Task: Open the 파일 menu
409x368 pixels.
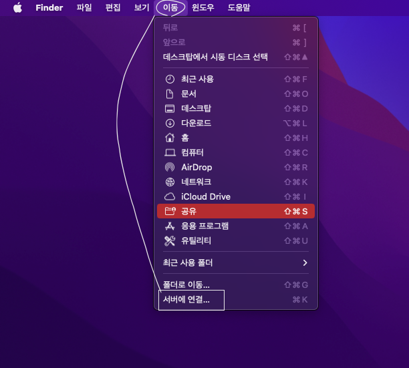Action: (x=84, y=7)
